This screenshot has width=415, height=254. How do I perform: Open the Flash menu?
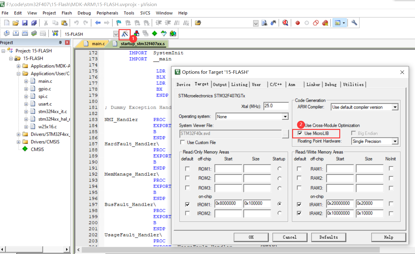coord(67,13)
